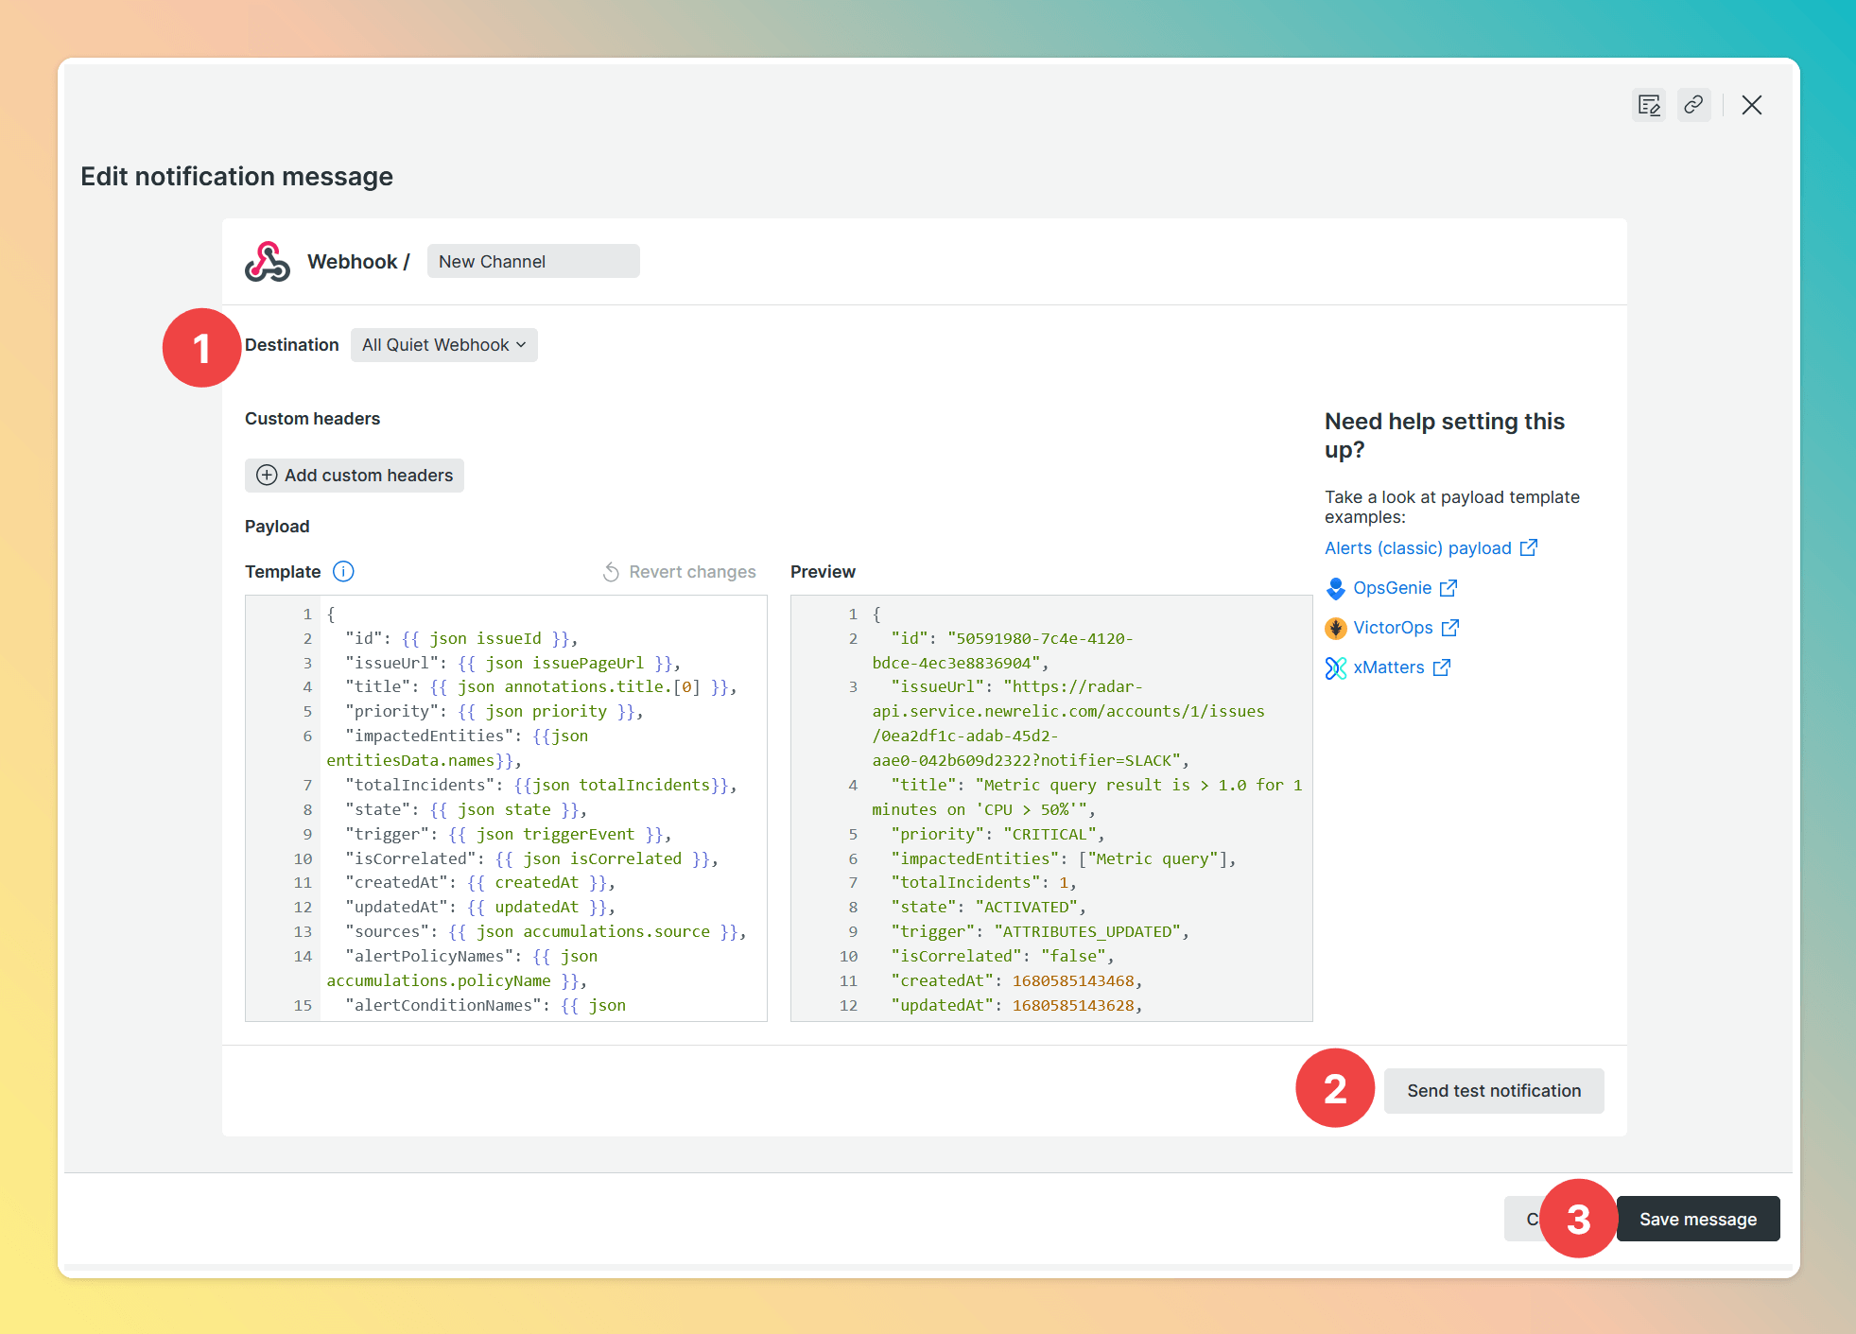Click Add custom headers button
The image size is (1856, 1334).
(x=355, y=475)
